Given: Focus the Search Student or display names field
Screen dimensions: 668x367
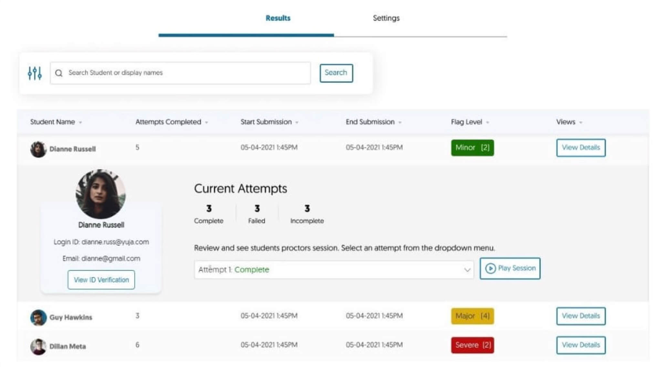Looking at the screenshot, I should click(180, 73).
